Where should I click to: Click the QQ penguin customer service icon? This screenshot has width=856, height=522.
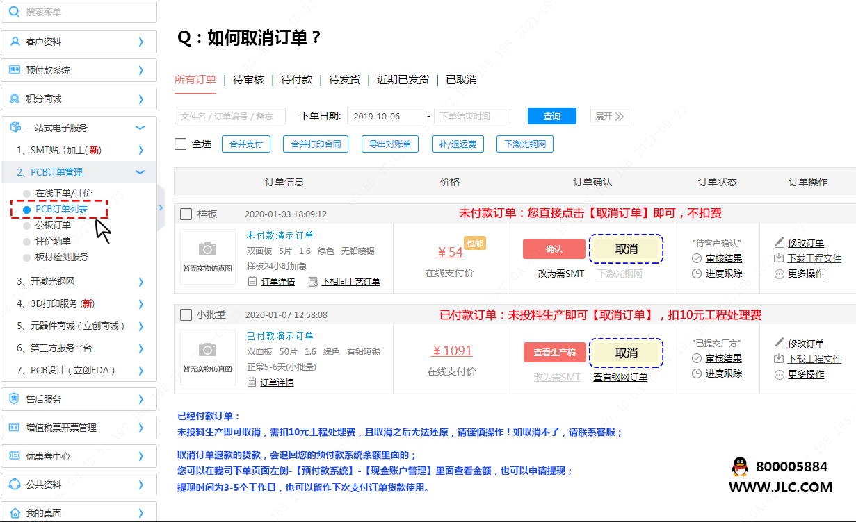[740, 467]
